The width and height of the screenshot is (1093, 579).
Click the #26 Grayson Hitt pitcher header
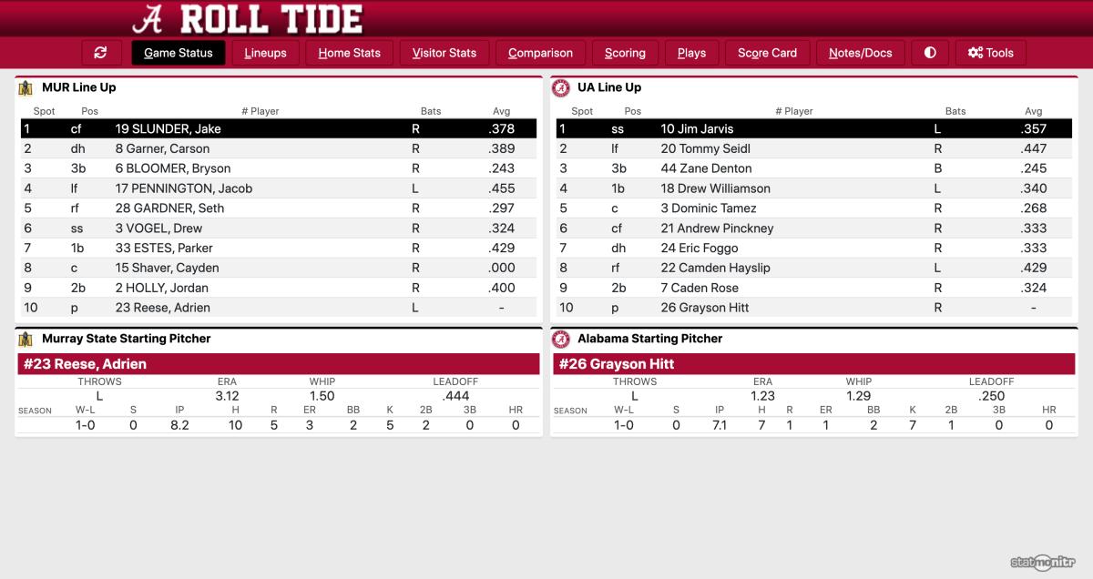click(821, 364)
